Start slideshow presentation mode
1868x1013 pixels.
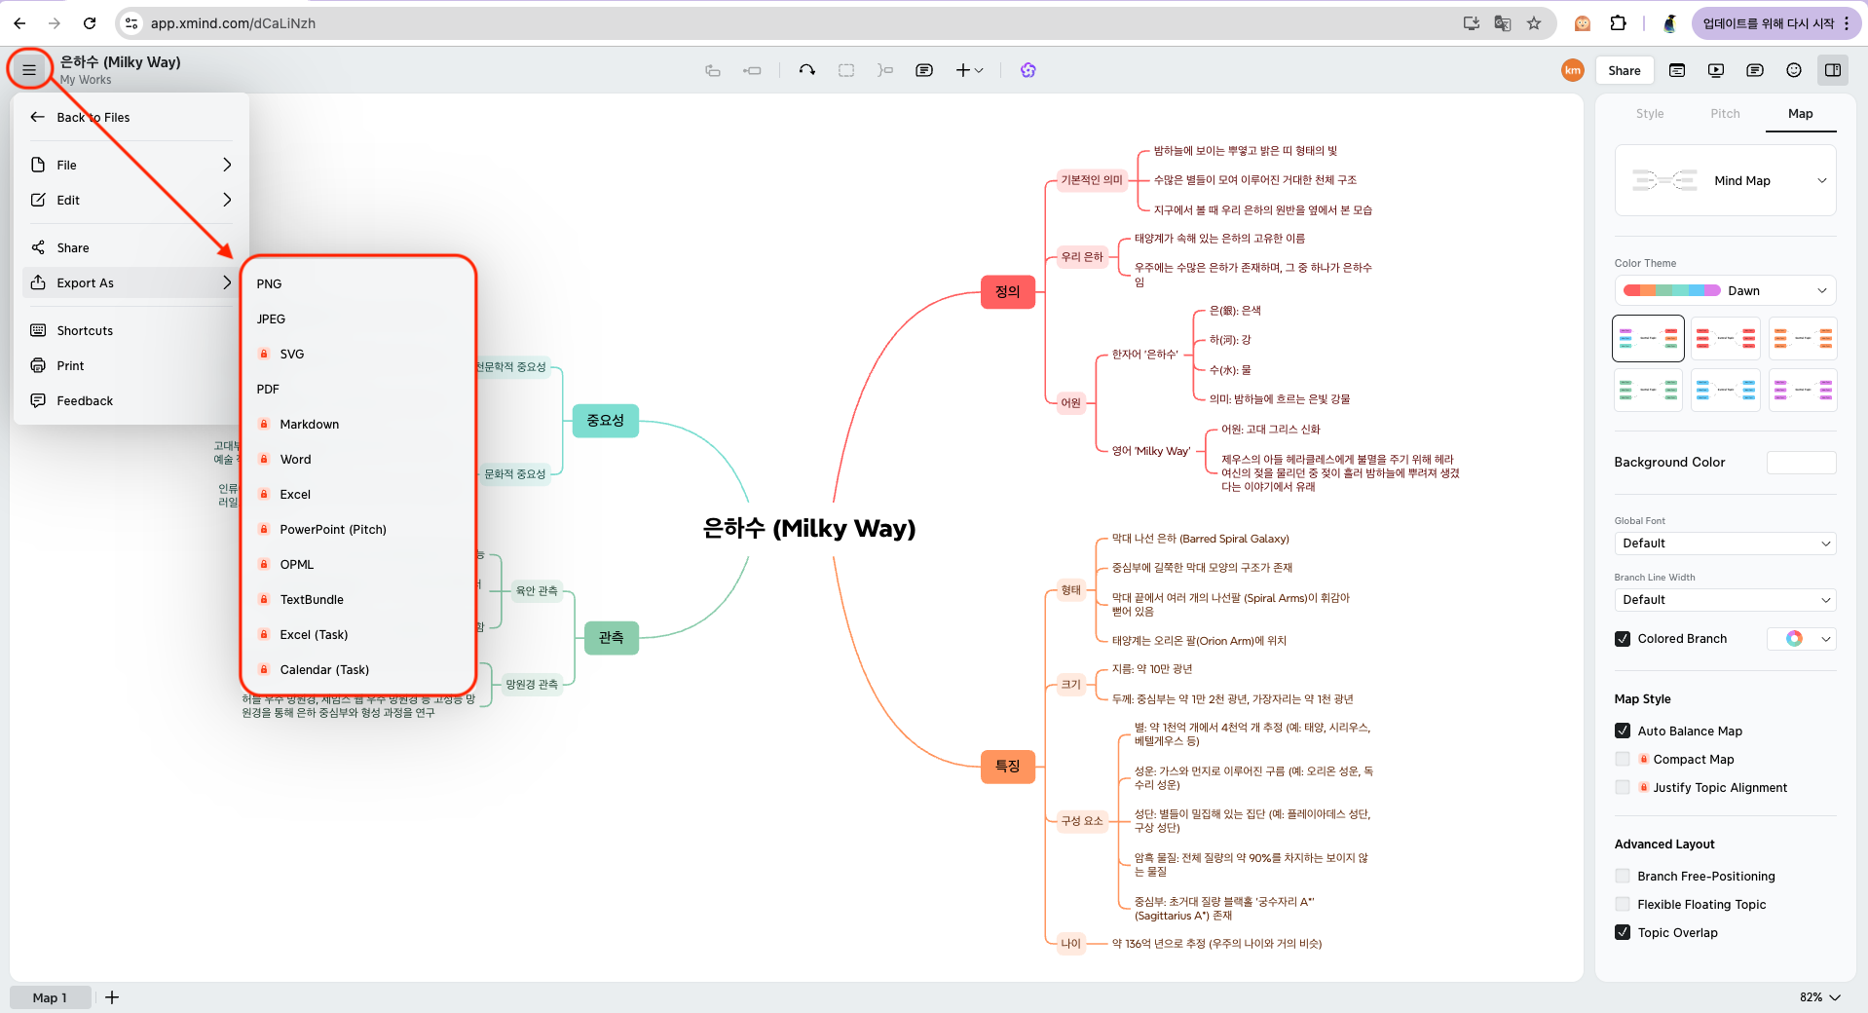pos(1716,70)
